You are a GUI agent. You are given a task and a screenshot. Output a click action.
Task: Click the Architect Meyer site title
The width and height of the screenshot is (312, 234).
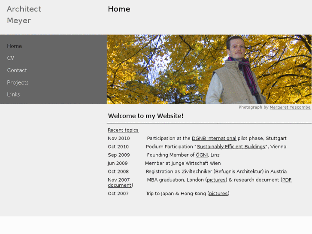[24, 15]
